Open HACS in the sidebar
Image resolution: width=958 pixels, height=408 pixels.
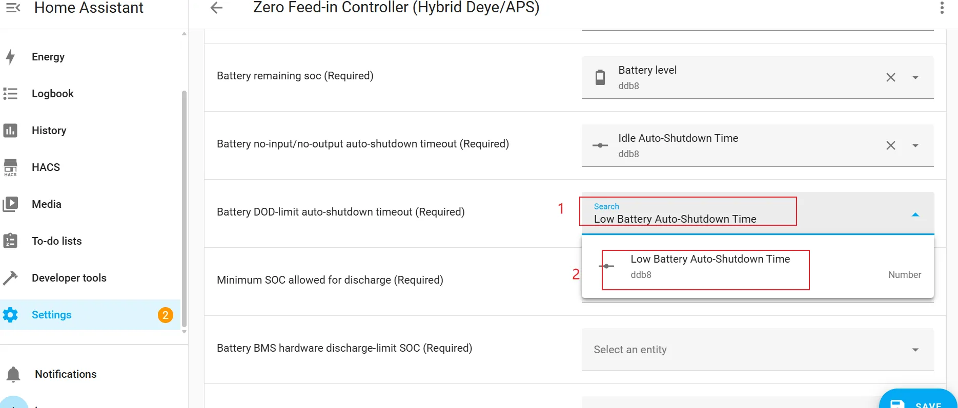90,167
